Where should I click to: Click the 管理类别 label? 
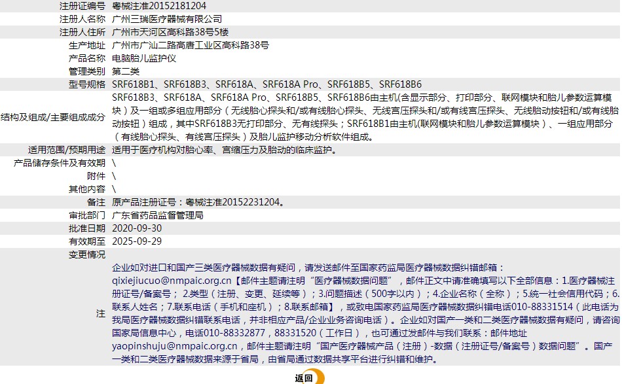point(87,71)
